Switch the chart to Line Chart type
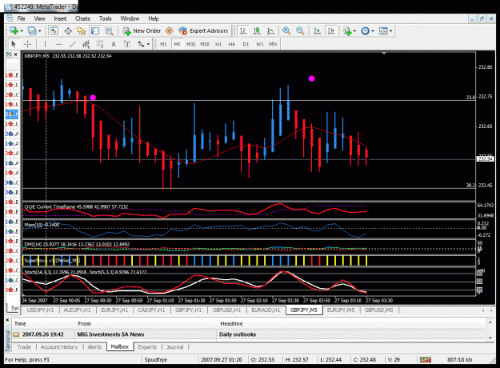The image size is (500, 368). coord(270,31)
